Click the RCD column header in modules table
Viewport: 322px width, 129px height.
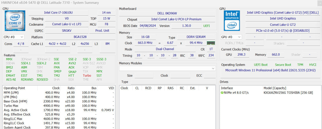point(148,88)
